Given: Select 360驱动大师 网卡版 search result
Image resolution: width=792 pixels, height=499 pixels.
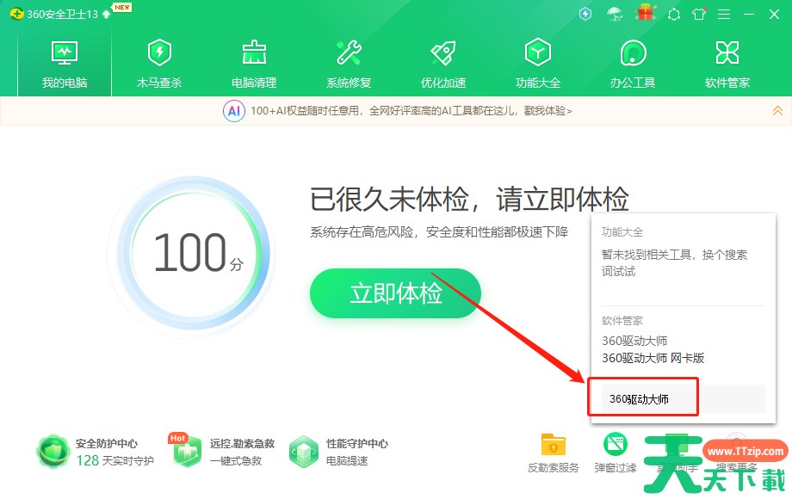Looking at the screenshot, I should tap(653, 358).
